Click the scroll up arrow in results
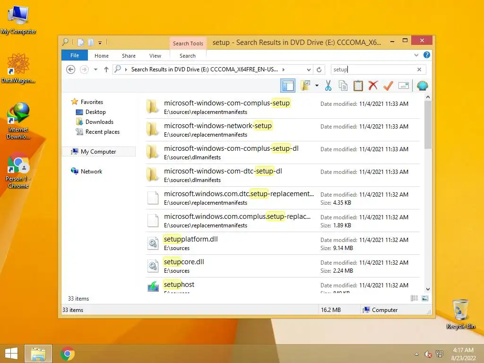The height and width of the screenshot is (363, 484). [428, 97]
